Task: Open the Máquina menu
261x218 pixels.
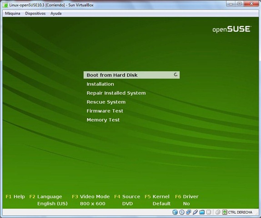Action: click(13, 13)
